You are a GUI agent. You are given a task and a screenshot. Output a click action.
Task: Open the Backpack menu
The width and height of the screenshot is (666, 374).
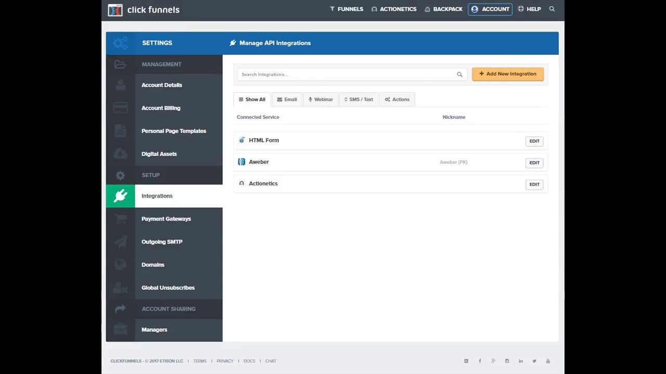443,9
